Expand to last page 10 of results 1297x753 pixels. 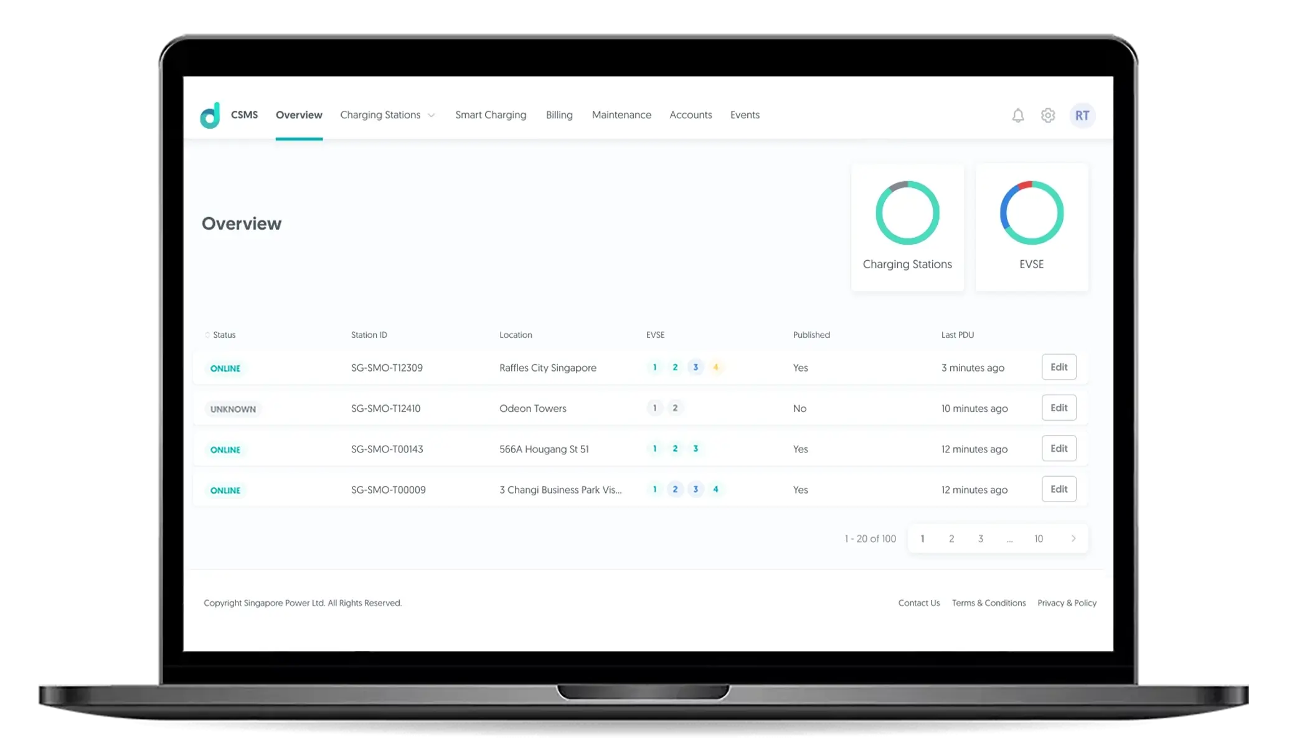1039,539
